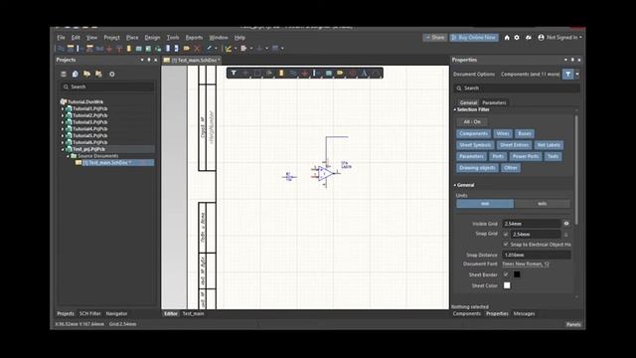Switch to the Messages panel tab
Screen dimensions: 636x358
click(x=524, y=314)
